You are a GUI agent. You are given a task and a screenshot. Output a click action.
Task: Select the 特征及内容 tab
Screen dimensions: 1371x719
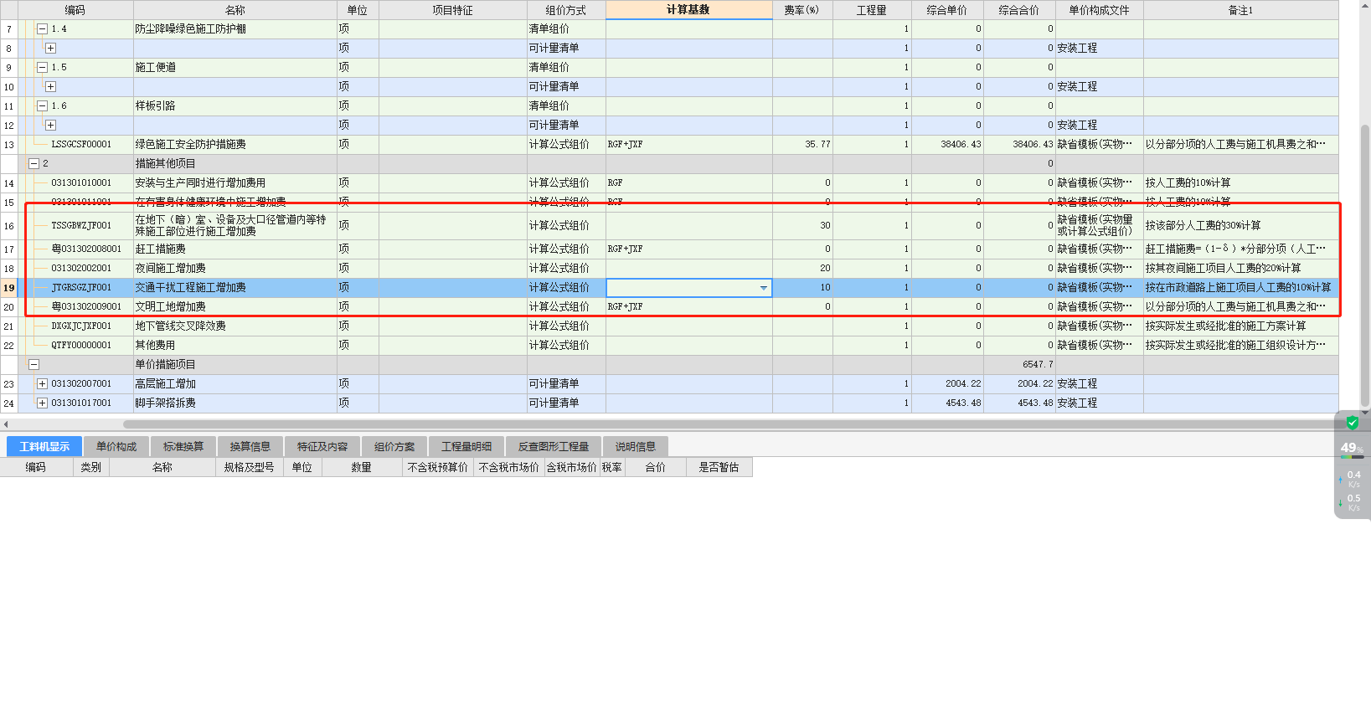(x=322, y=446)
